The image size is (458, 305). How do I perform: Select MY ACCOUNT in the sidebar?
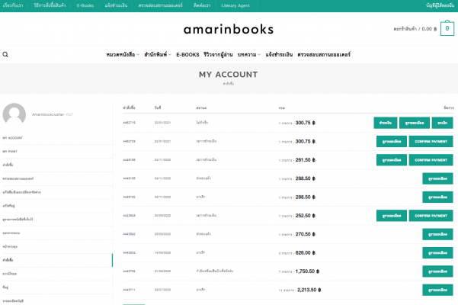(x=13, y=138)
